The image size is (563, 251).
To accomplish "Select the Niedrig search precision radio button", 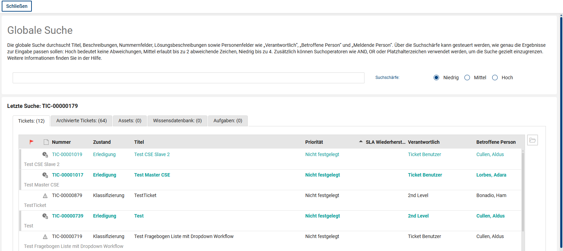I will click(x=436, y=78).
